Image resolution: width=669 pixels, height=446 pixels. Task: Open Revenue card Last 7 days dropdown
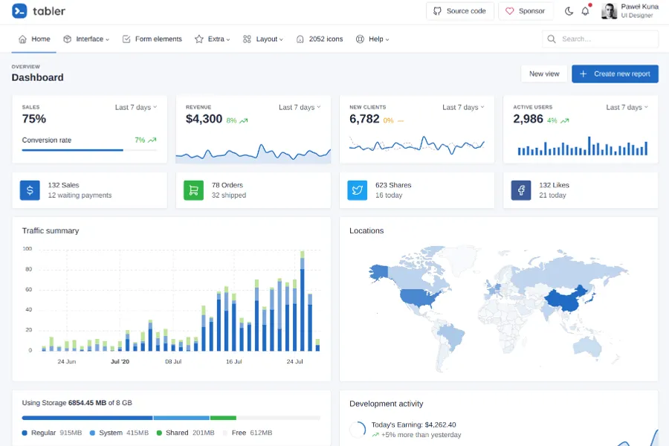point(300,107)
